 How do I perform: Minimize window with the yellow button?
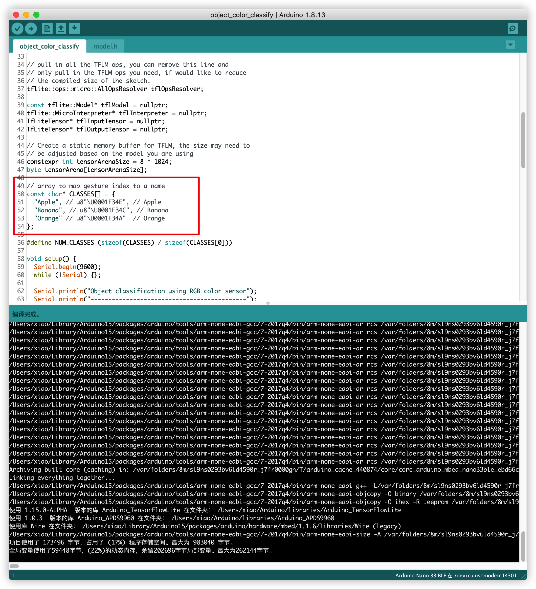point(26,15)
